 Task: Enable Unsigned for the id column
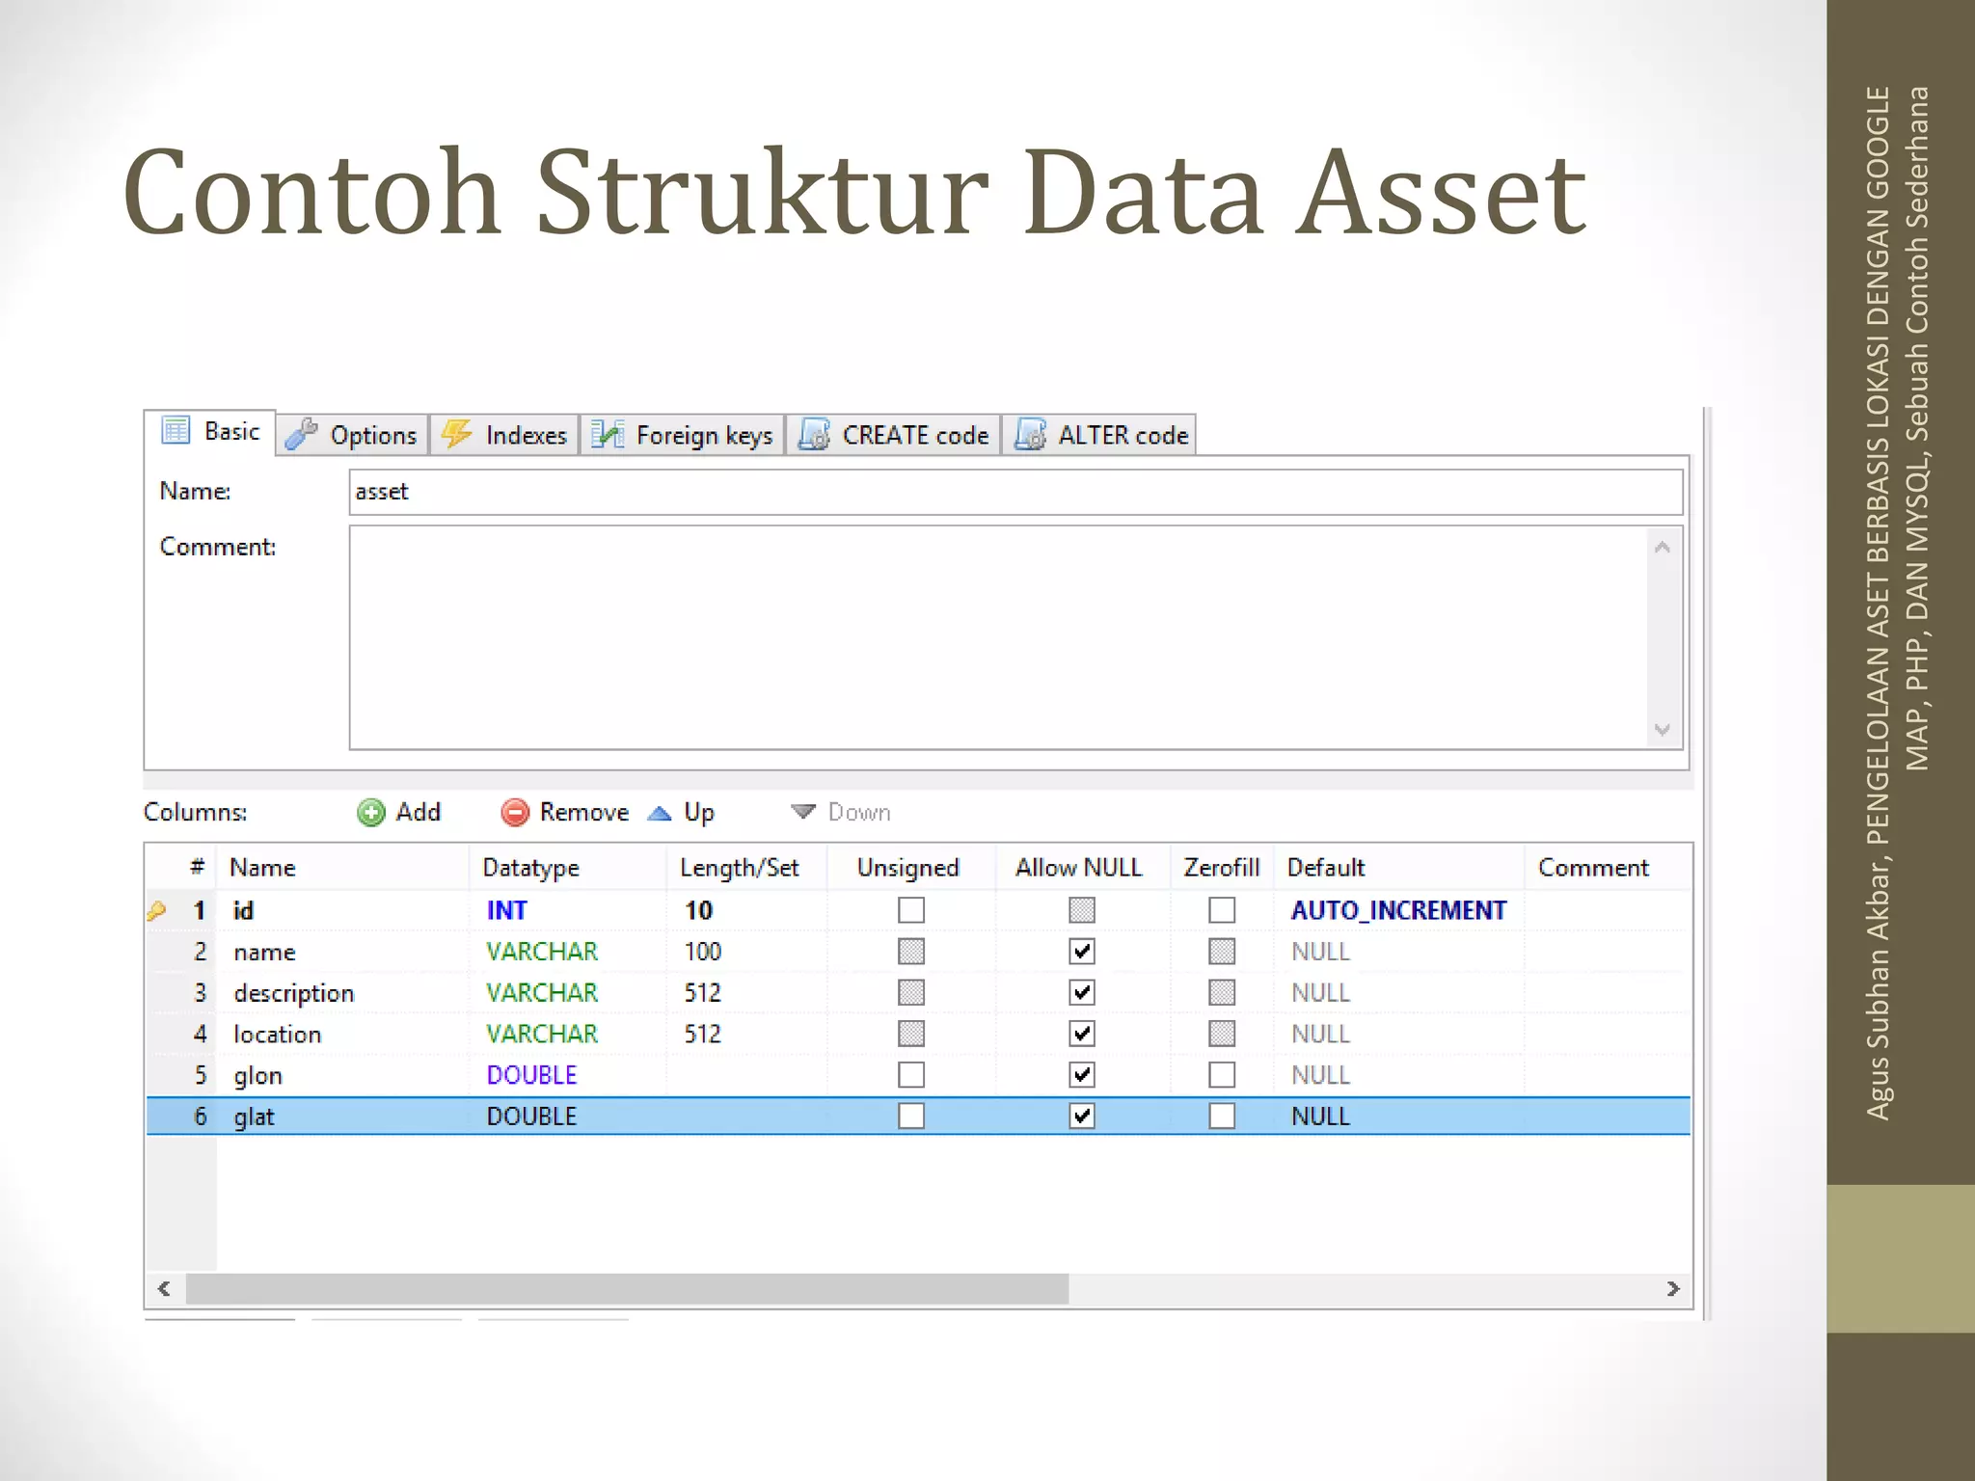[910, 910]
